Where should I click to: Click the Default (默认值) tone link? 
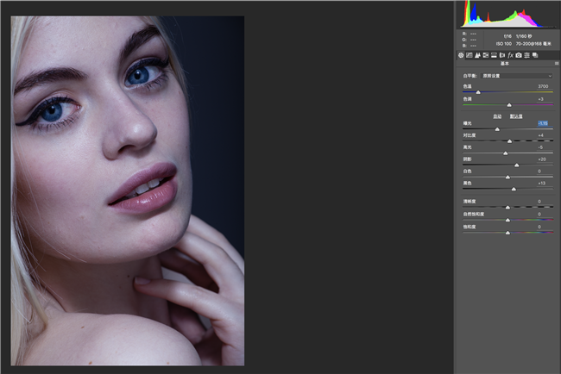(x=516, y=116)
